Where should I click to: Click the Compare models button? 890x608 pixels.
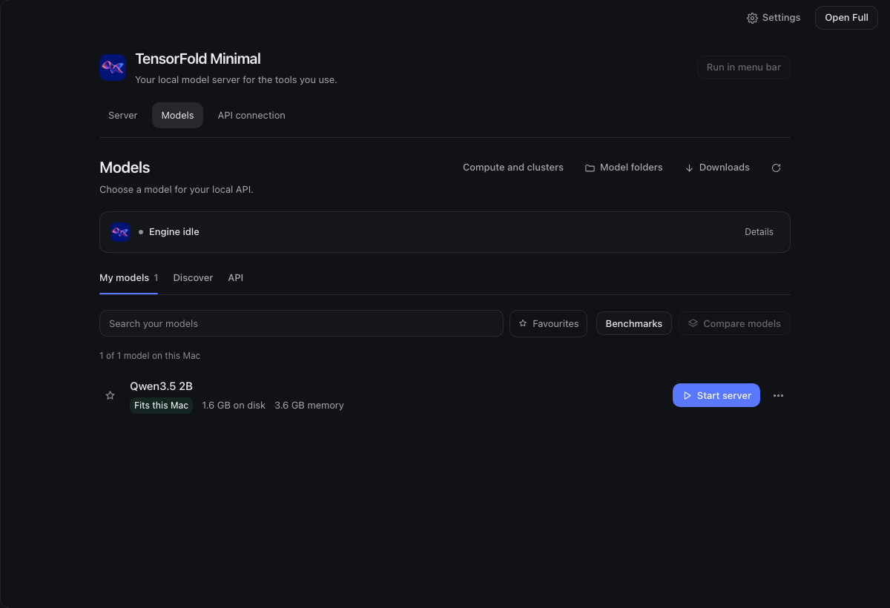[734, 323]
